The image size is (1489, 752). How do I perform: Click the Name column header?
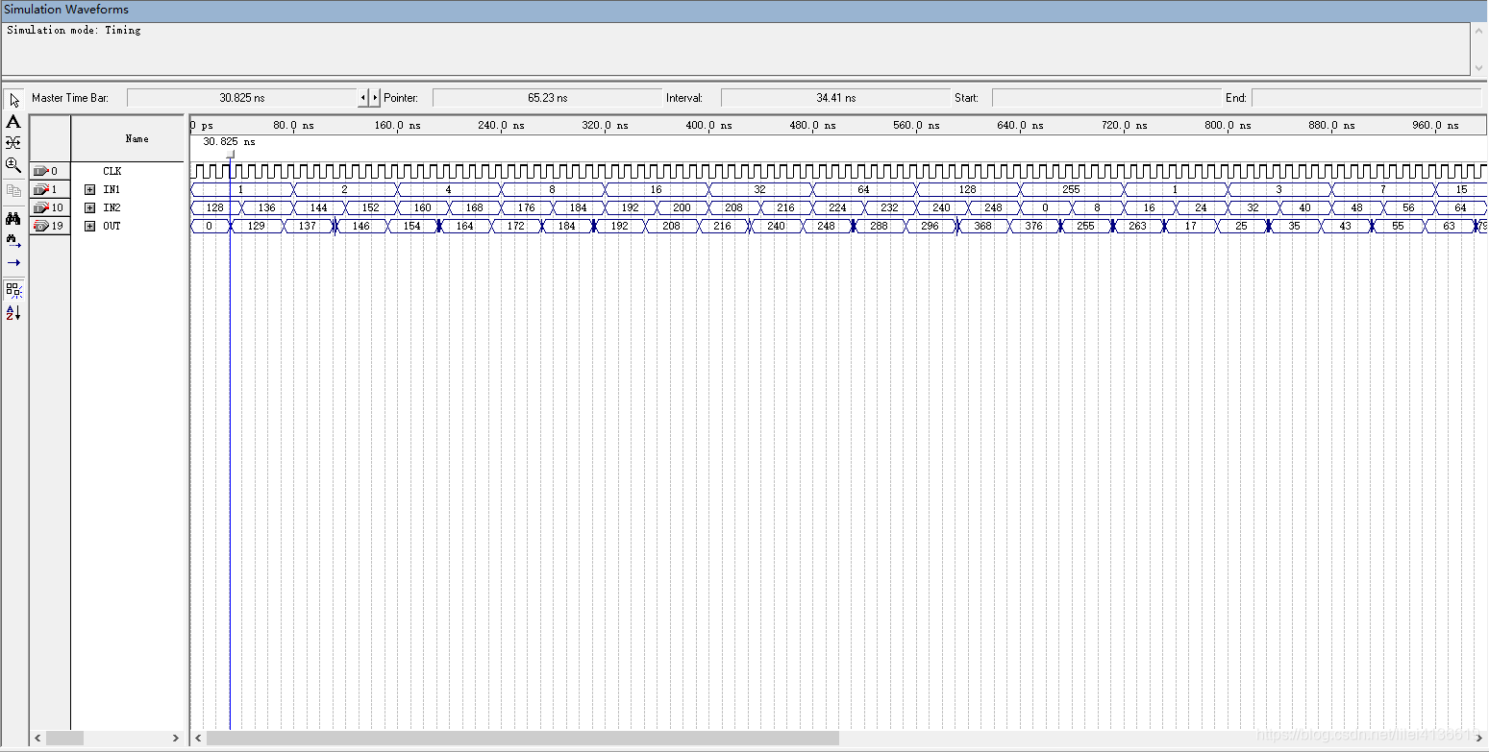click(128, 138)
